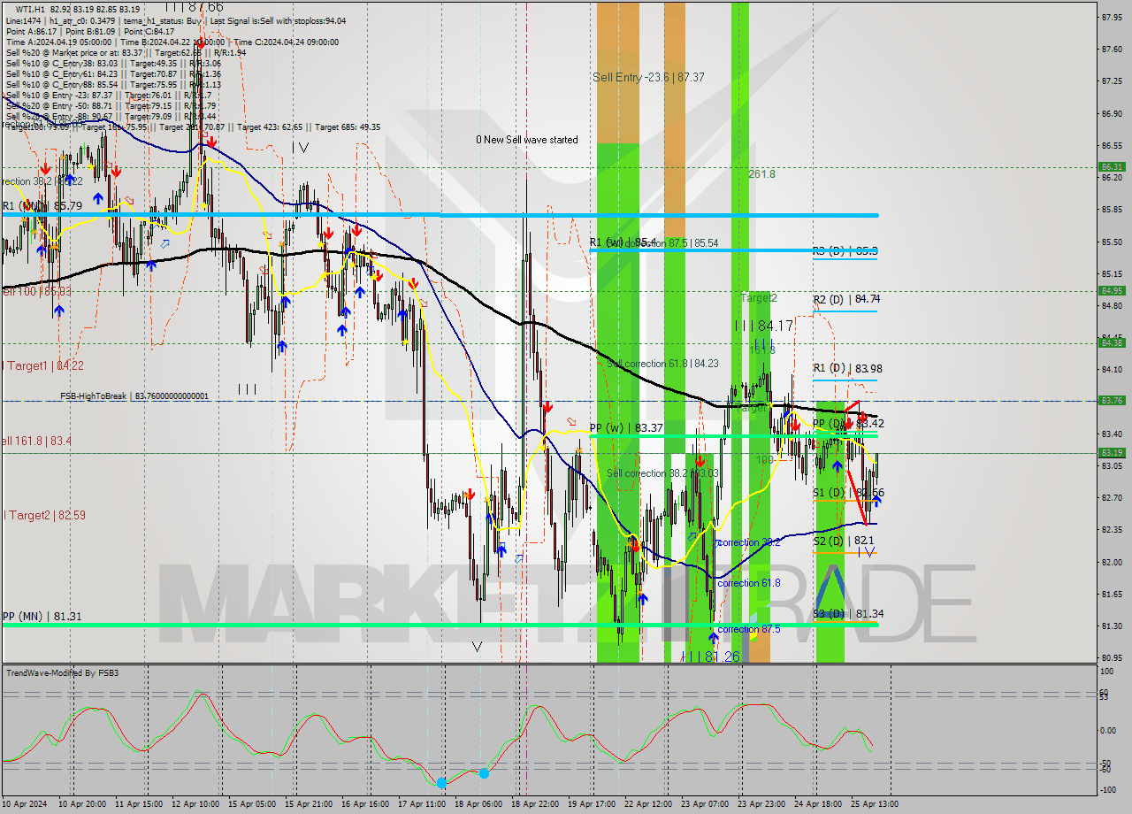Click the 'Target 685: 49.35' text
1132x814 pixels.
(348, 127)
